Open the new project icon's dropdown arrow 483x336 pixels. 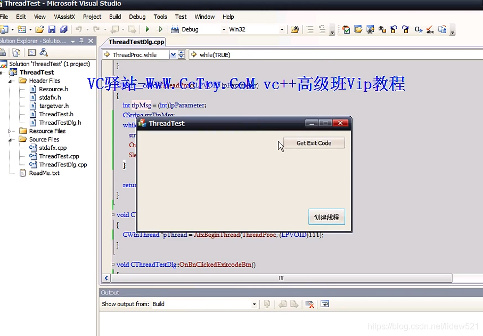[13, 30]
